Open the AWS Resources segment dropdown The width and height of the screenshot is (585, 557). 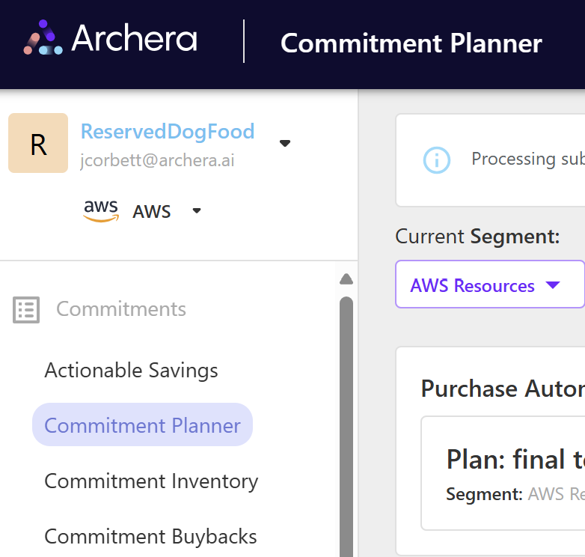pos(490,284)
